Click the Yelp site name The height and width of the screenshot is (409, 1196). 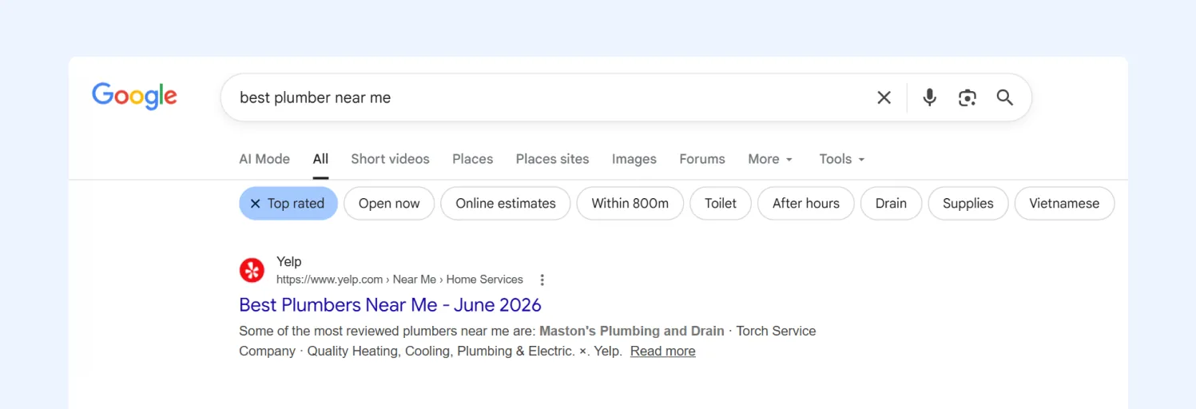coord(289,261)
